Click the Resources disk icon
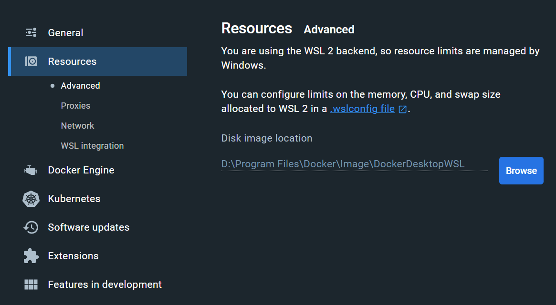The height and width of the screenshot is (305, 556). pos(31,61)
